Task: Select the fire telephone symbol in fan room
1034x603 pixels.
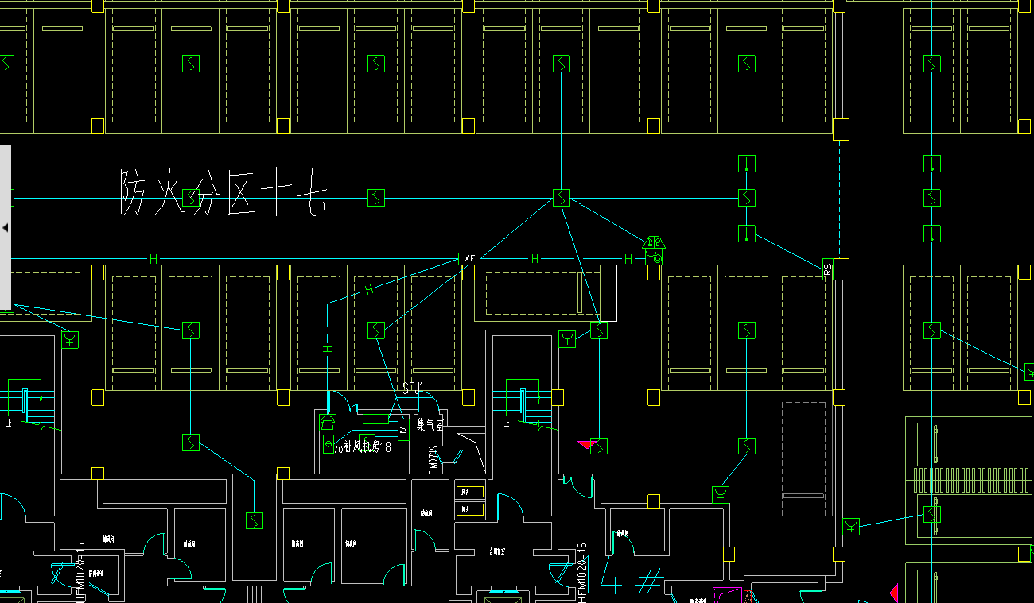Action: click(x=328, y=423)
